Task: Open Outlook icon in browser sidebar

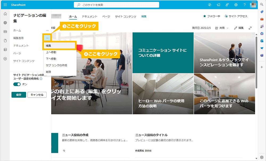Action: coord(262,41)
